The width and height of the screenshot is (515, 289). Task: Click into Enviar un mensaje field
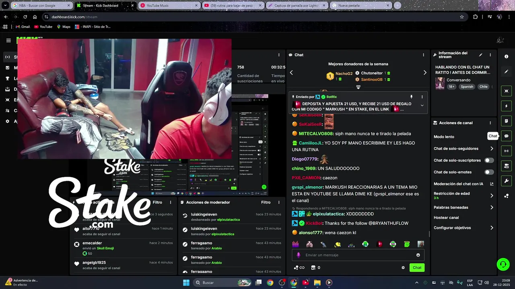click(358, 255)
